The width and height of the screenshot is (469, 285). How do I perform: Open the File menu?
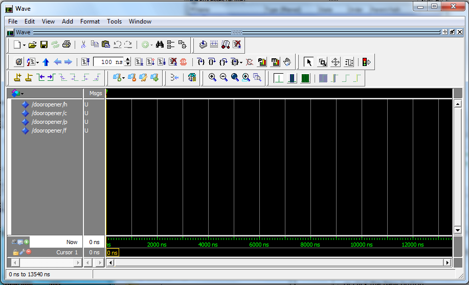[13, 21]
